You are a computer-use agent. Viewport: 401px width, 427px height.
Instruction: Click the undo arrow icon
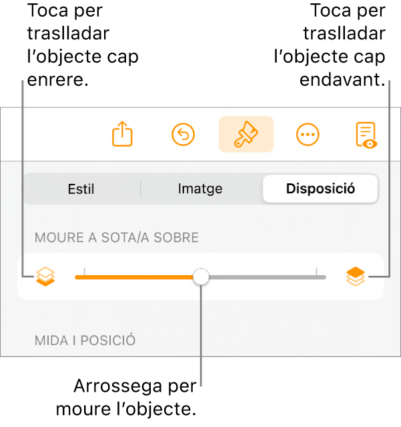point(183,135)
